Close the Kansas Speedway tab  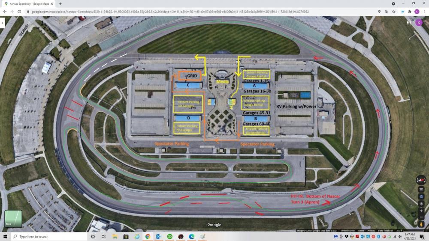(52, 4)
